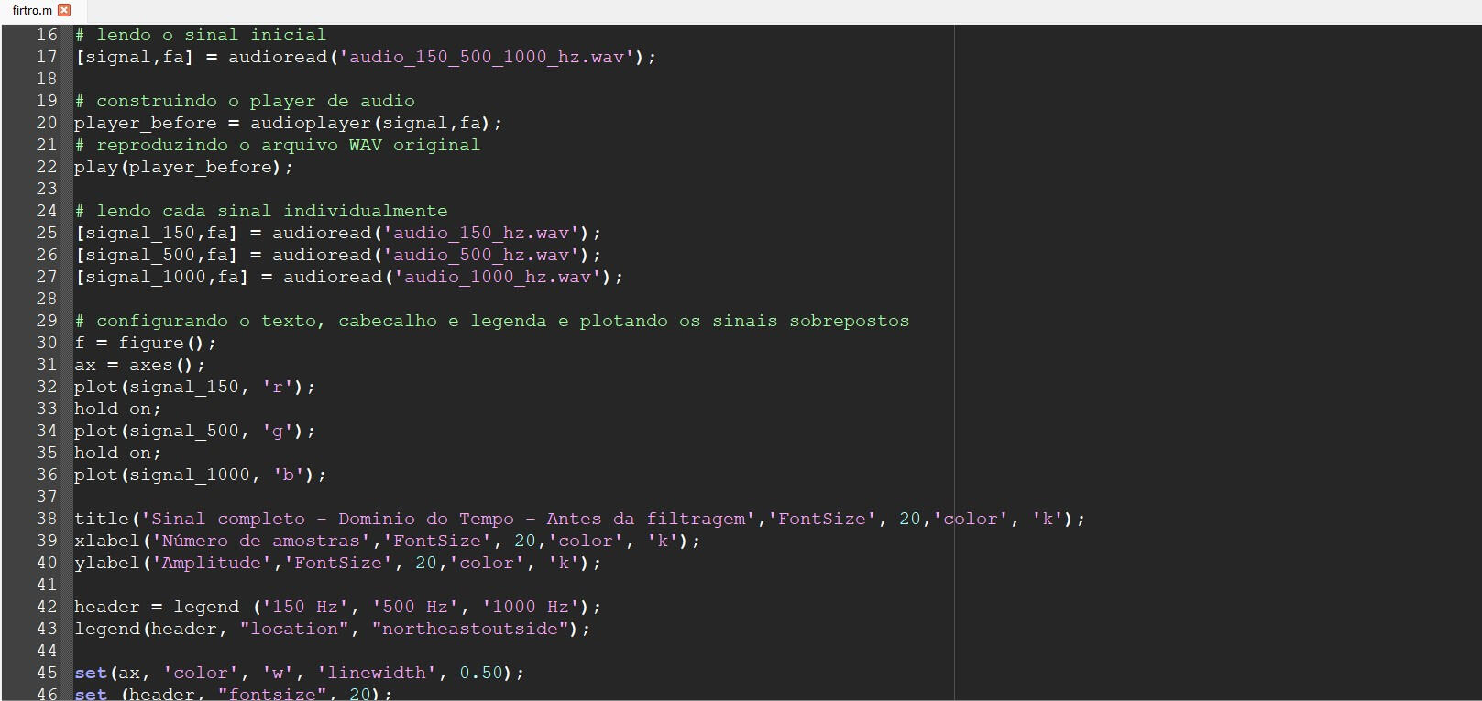This screenshot has height=701, width=1482.
Task: Click line number 17 in the gutter
Action: pyautogui.click(x=46, y=57)
